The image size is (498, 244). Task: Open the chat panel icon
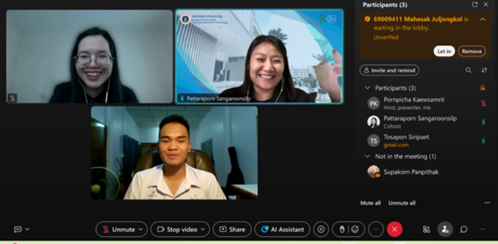tap(464, 229)
